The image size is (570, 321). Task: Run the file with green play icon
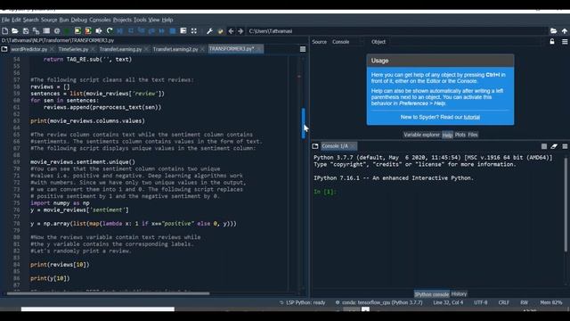coord(67,31)
